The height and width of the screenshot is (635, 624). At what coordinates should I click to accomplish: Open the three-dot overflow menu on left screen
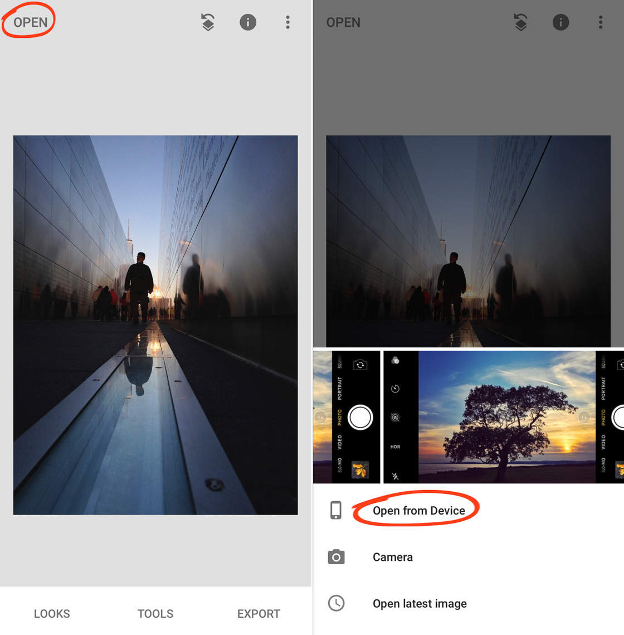pos(287,22)
